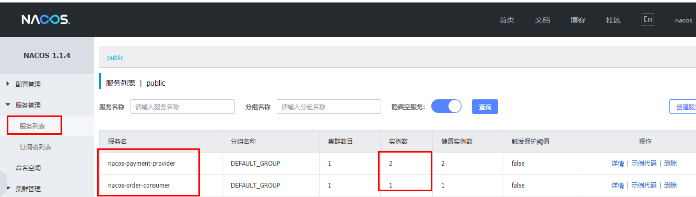
Task: Click 删除 for nacos-payment-provider
Action: click(670, 164)
